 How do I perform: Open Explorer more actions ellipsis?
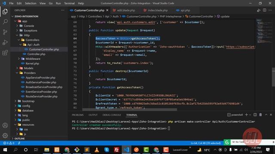[63, 10]
